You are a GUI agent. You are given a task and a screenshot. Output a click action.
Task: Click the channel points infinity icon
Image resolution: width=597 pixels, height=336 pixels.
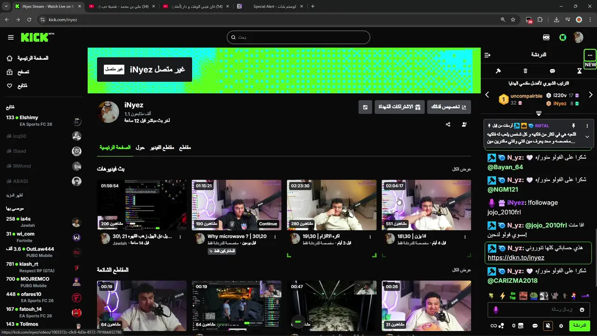coord(497,326)
